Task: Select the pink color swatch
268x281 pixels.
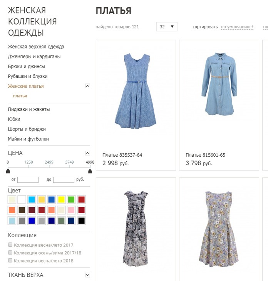Action: coord(71,210)
